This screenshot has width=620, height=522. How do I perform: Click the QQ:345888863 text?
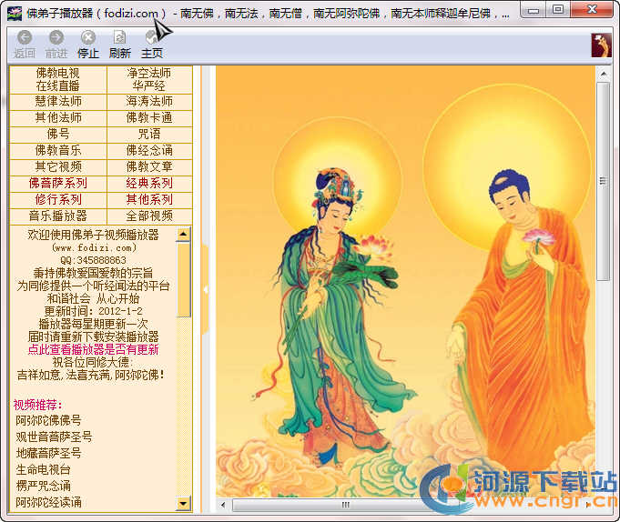tap(93, 260)
